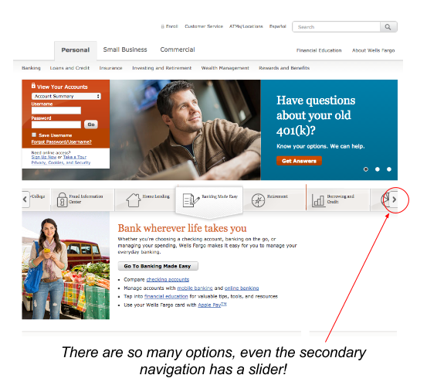Click the lock icon beside Enroll
427x392 pixels.
pyautogui.click(x=163, y=26)
